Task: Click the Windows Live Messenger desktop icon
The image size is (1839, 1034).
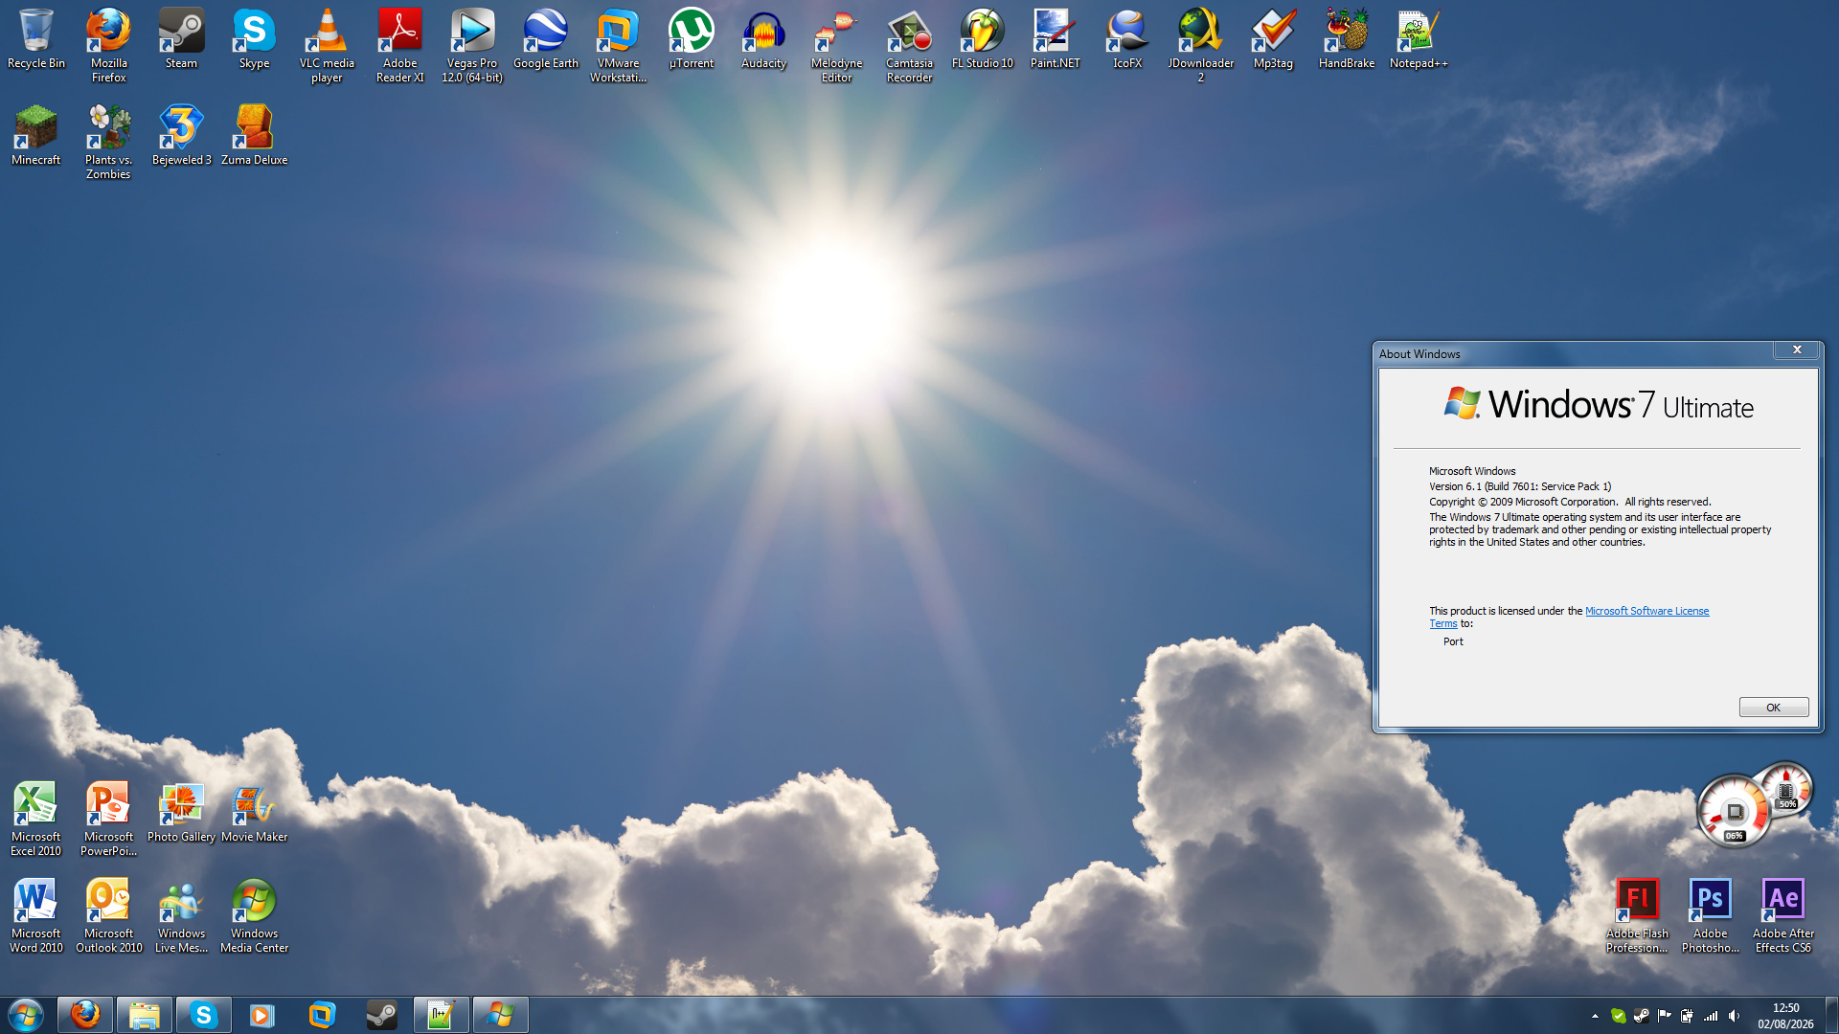Action: (x=181, y=916)
